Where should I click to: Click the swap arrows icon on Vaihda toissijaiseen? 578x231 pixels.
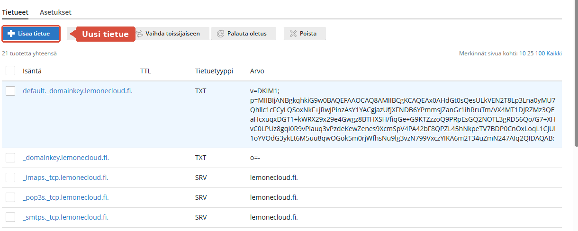pyautogui.click(x=139, y=34)
